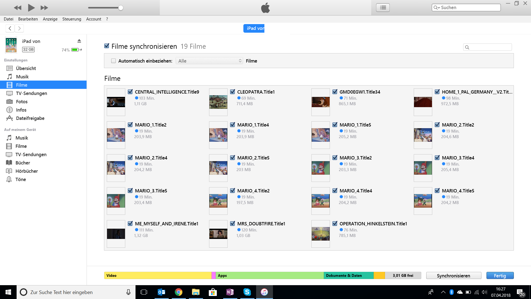Image resolution: width=531 pixels, height=299 pixels.
Task: Uncheck HOME_1_PAL_GERMANY movie checkbox
Action: [x=437, y=92]
